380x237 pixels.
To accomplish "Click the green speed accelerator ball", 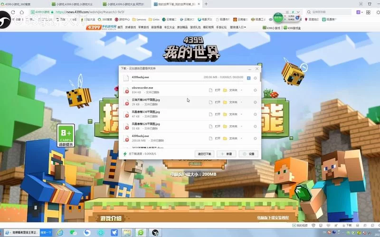I will click(x=278, y=18).
